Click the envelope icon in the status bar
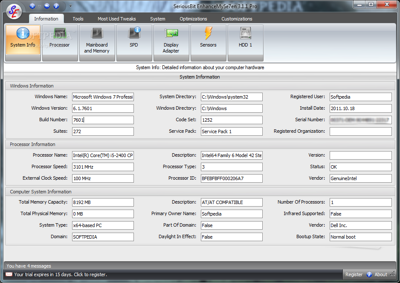400x283 pixels. 9,274
